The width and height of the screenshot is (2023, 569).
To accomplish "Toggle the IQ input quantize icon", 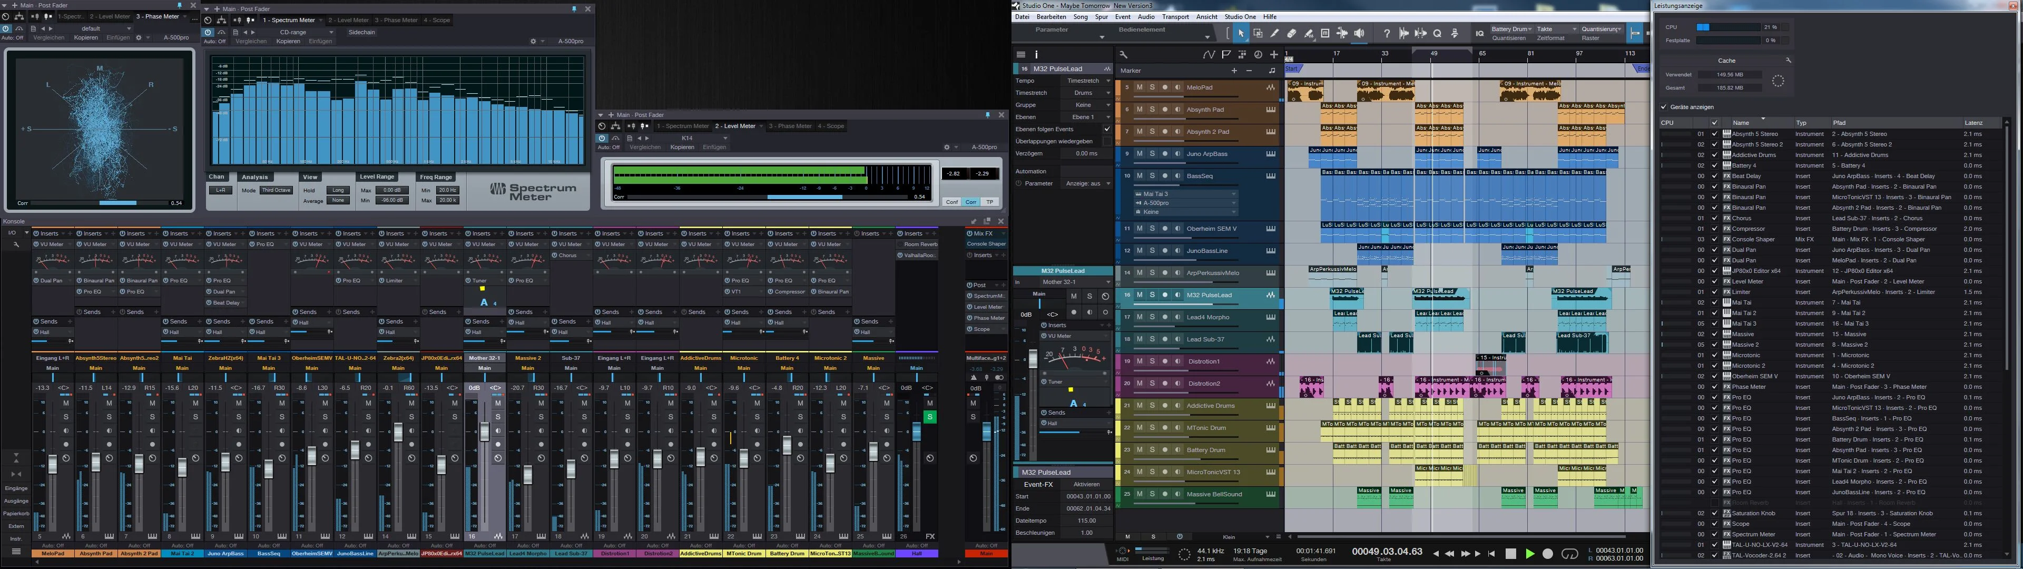I will (x=1479, y=34).
